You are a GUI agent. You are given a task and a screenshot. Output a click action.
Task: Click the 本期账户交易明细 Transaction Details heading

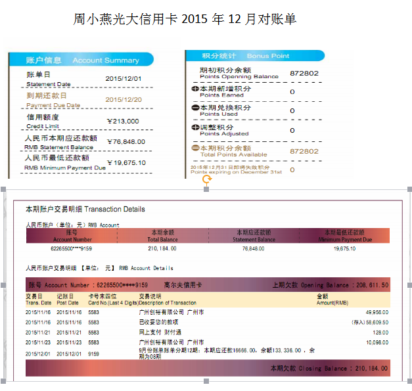point(85,209)
